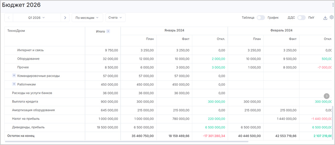Select the Налог на прибыль row label
Screen dimensions: 335x145
(26, 119)
